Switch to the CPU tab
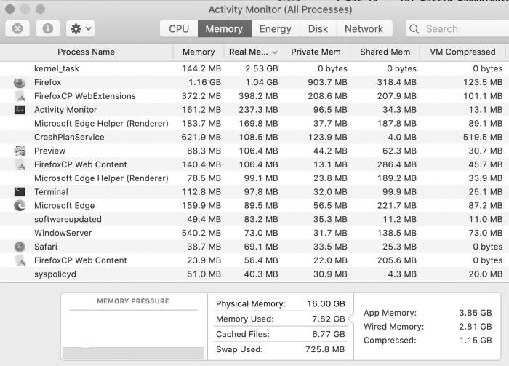 coord(179,29)
